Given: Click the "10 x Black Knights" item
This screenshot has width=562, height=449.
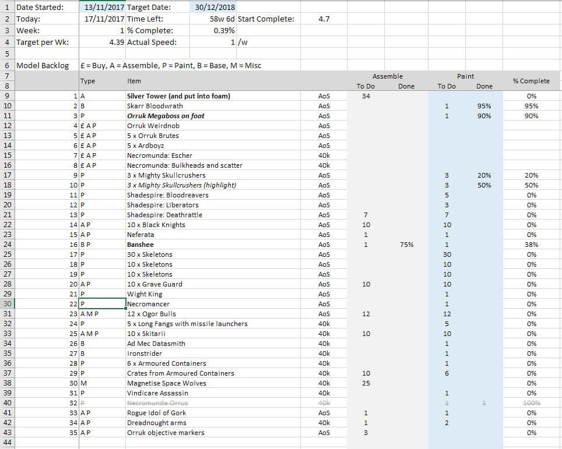Looking at the screenshot, I should [x=156, y=225].
